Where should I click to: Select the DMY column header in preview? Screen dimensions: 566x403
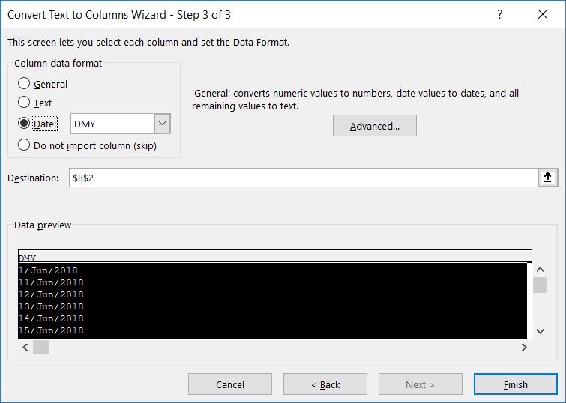click(274, 257)
